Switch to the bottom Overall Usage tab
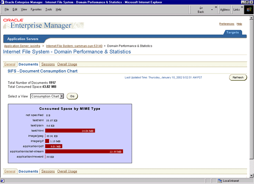 pyautogui.click(x=67, y=171)
